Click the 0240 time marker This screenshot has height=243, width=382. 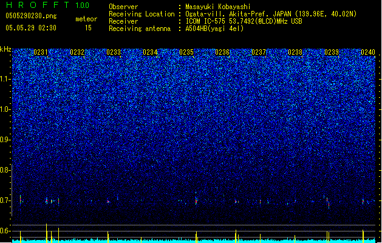tap(368, 52)
